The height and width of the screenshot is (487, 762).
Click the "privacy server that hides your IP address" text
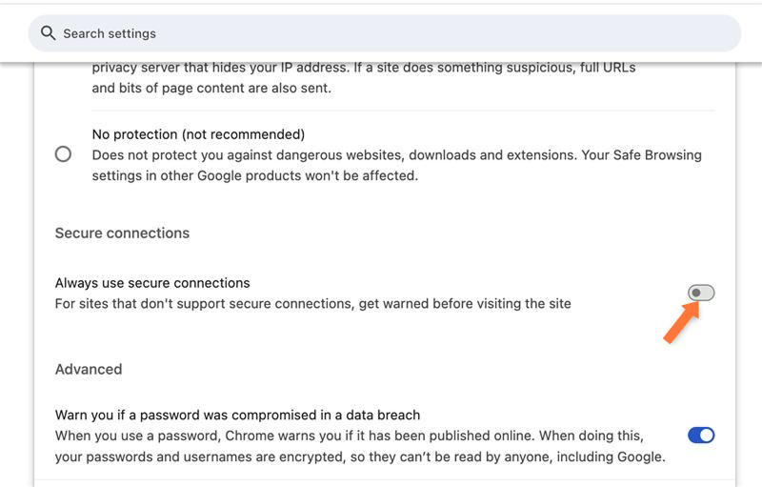click(238, 69)
